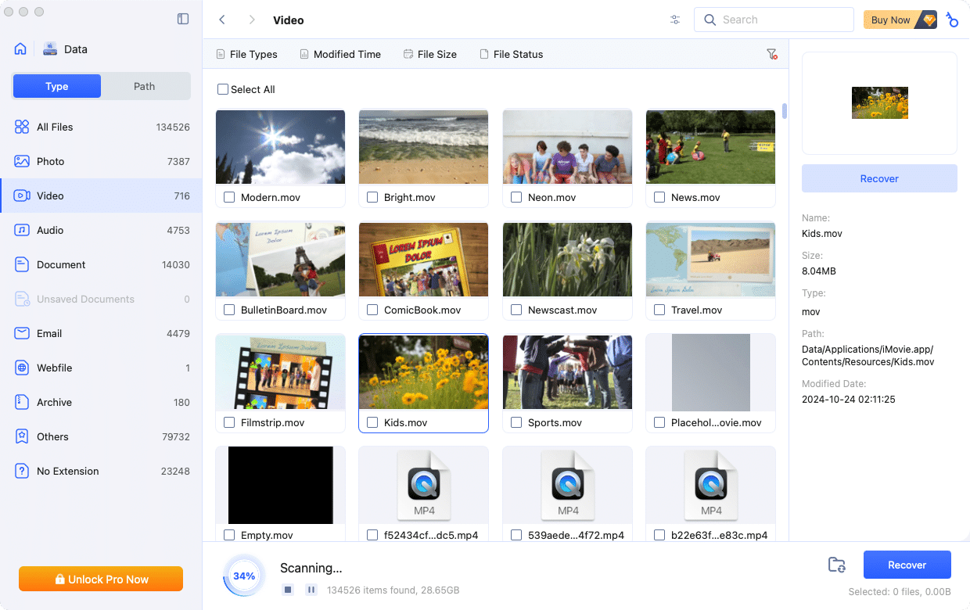970x610 pixels.
Task: Toggle the sidebar panel icon
Action: click(183, 19)
